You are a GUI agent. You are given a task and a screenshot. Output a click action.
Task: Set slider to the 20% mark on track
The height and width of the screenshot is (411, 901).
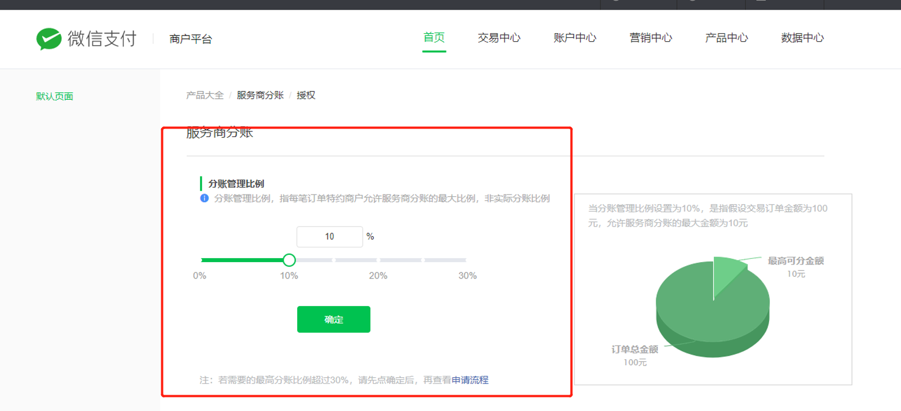[x=378, y=260]
